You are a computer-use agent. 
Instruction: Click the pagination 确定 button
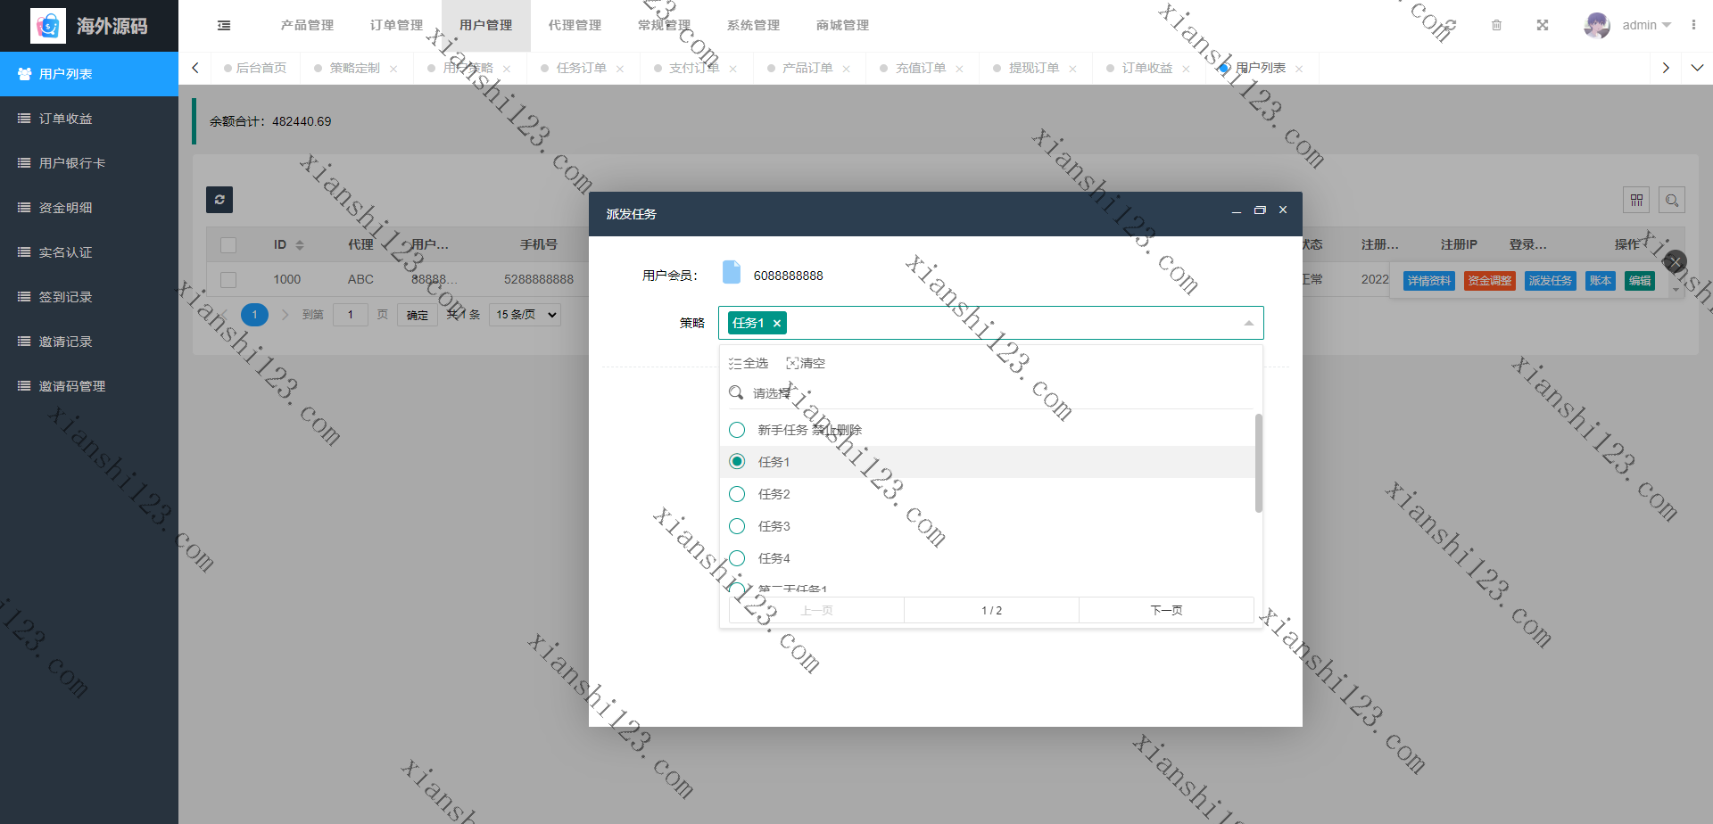pyautogui.click(x=418, y=315)
